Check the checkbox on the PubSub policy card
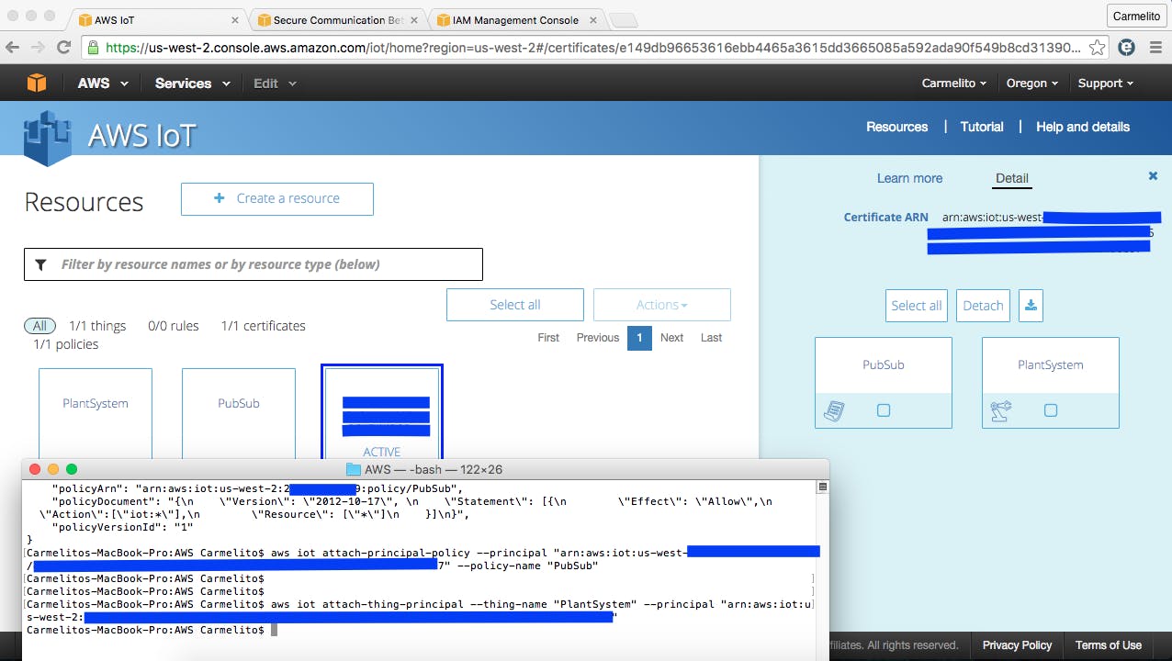 [883, 411]
